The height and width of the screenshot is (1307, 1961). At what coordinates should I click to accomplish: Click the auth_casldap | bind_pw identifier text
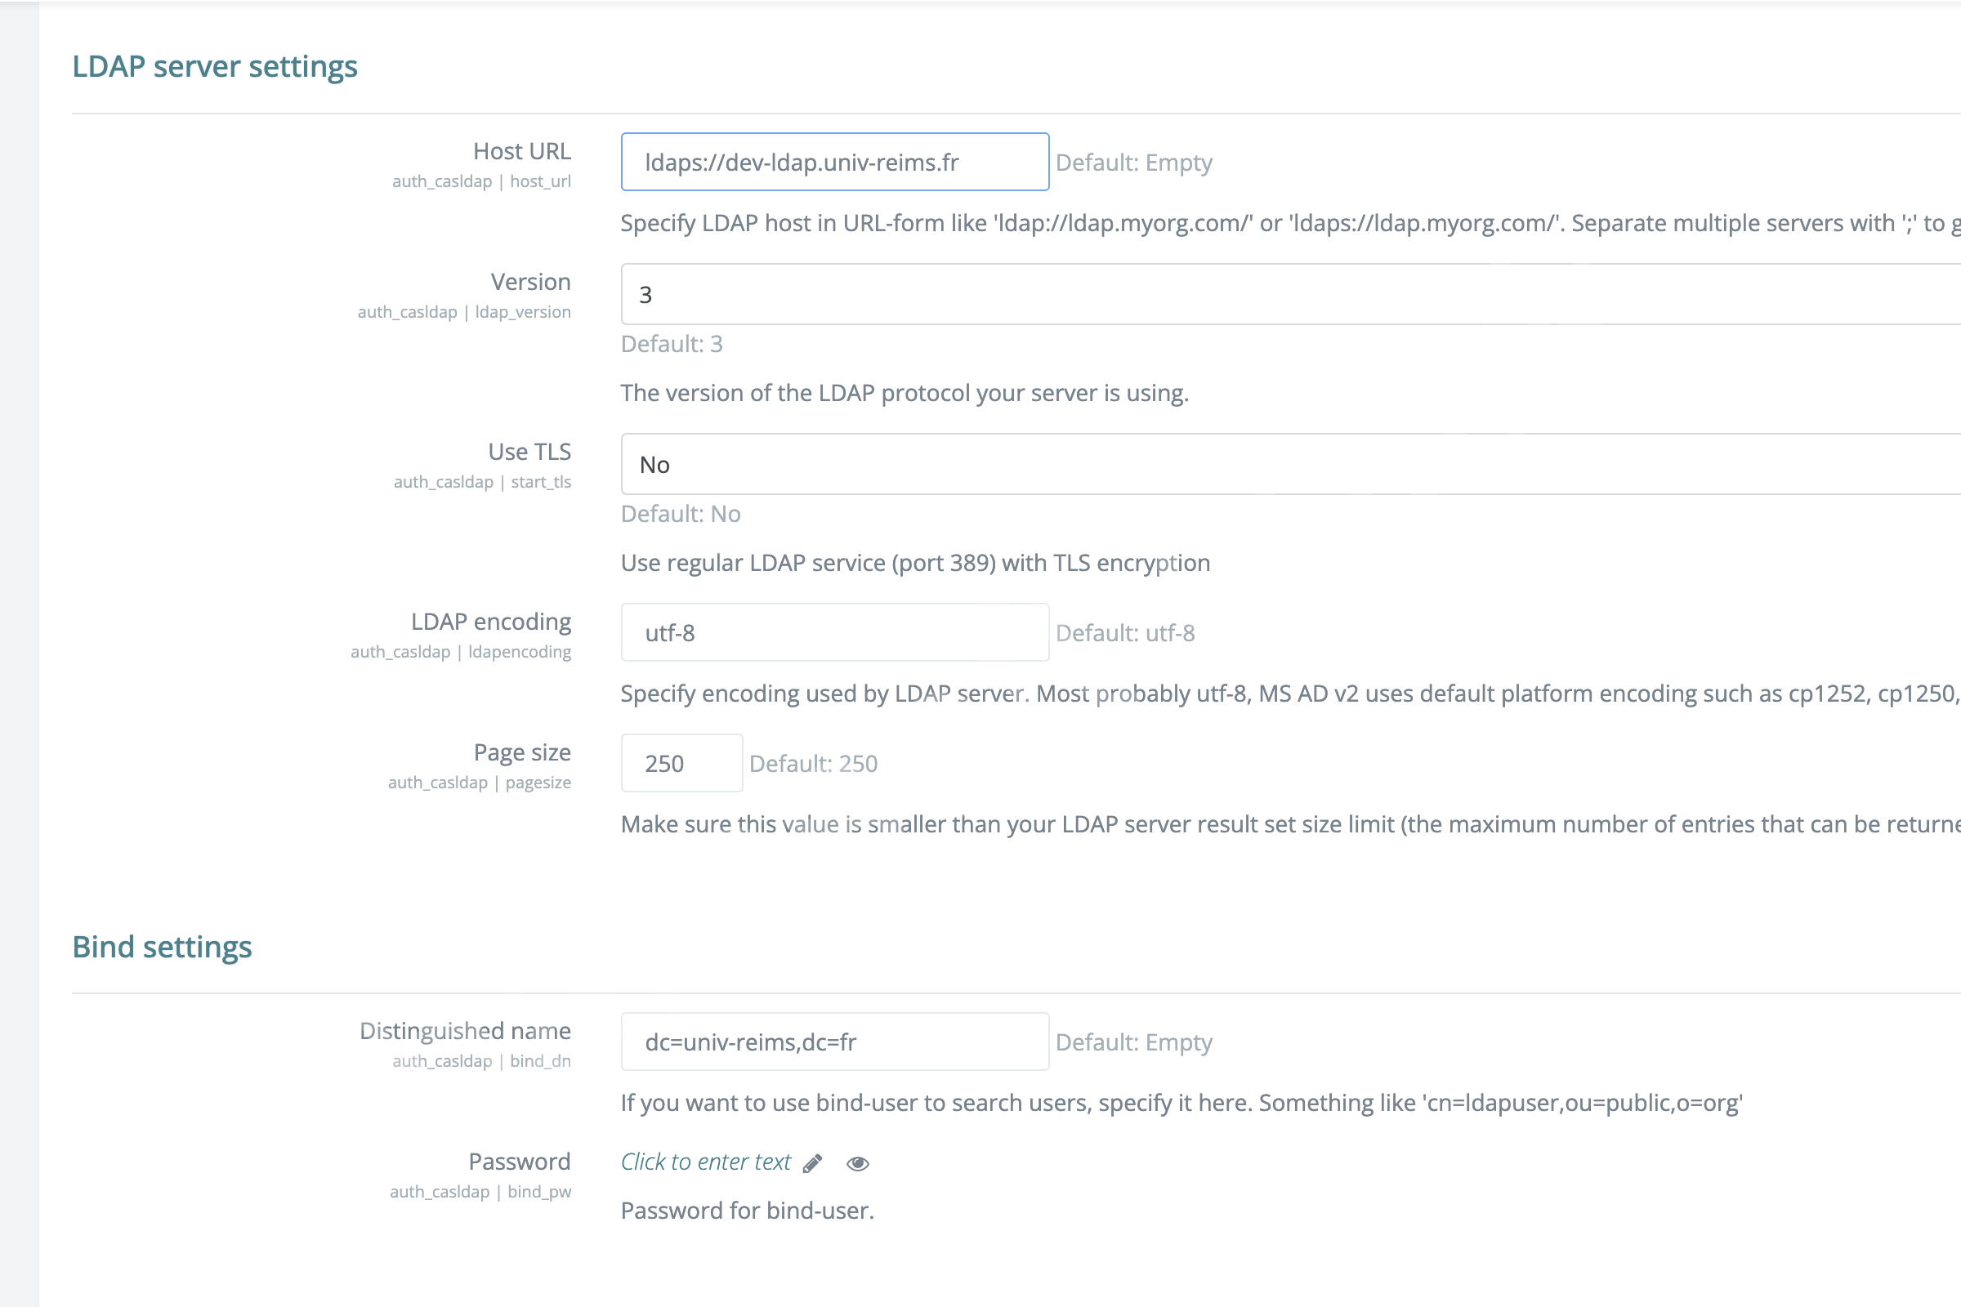point(480,1192)
